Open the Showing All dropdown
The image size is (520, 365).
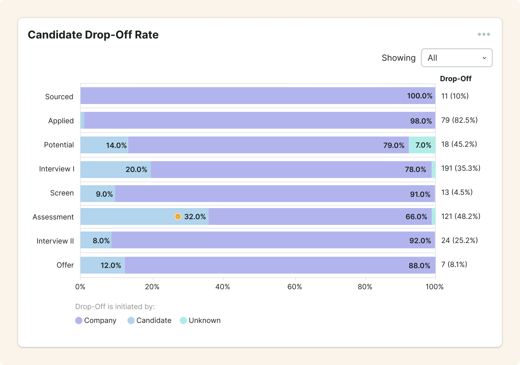(456, 58)
